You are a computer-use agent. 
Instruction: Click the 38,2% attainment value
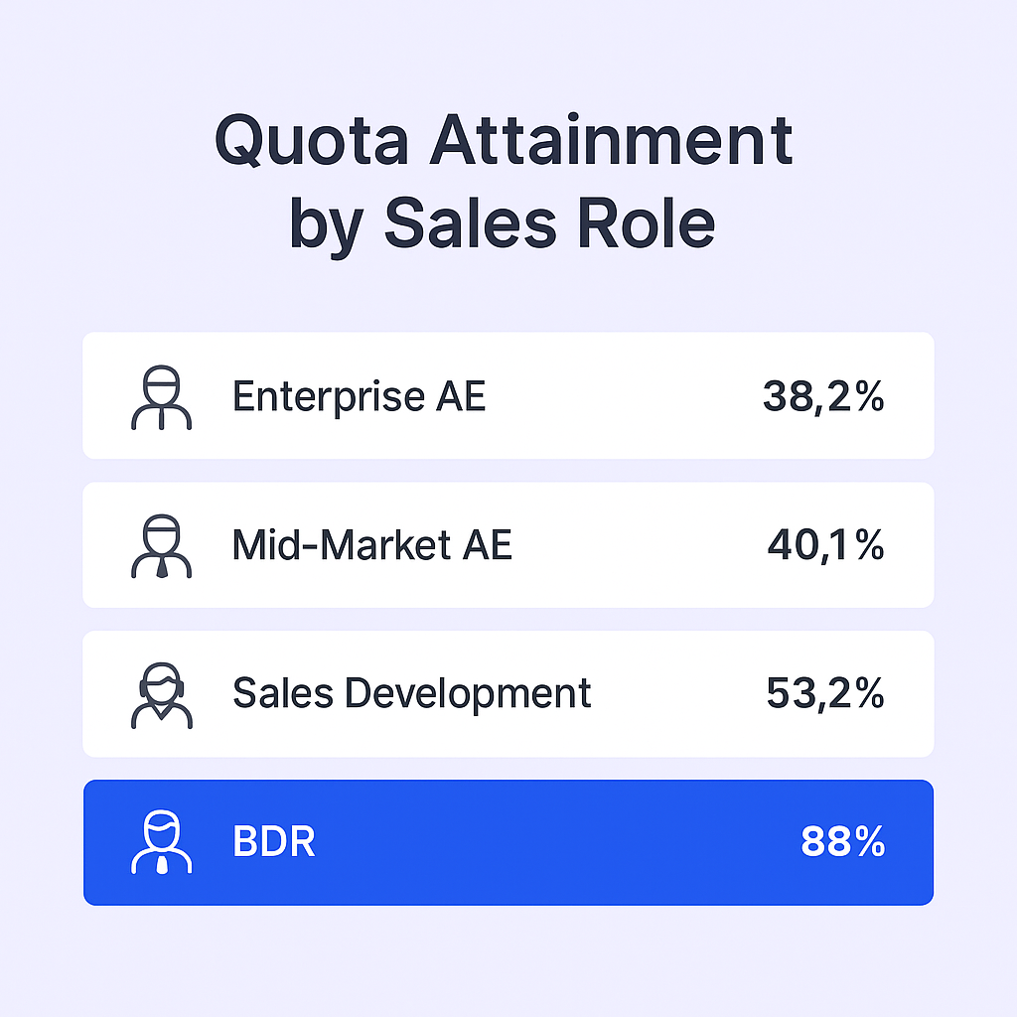[x=823, y=397]
